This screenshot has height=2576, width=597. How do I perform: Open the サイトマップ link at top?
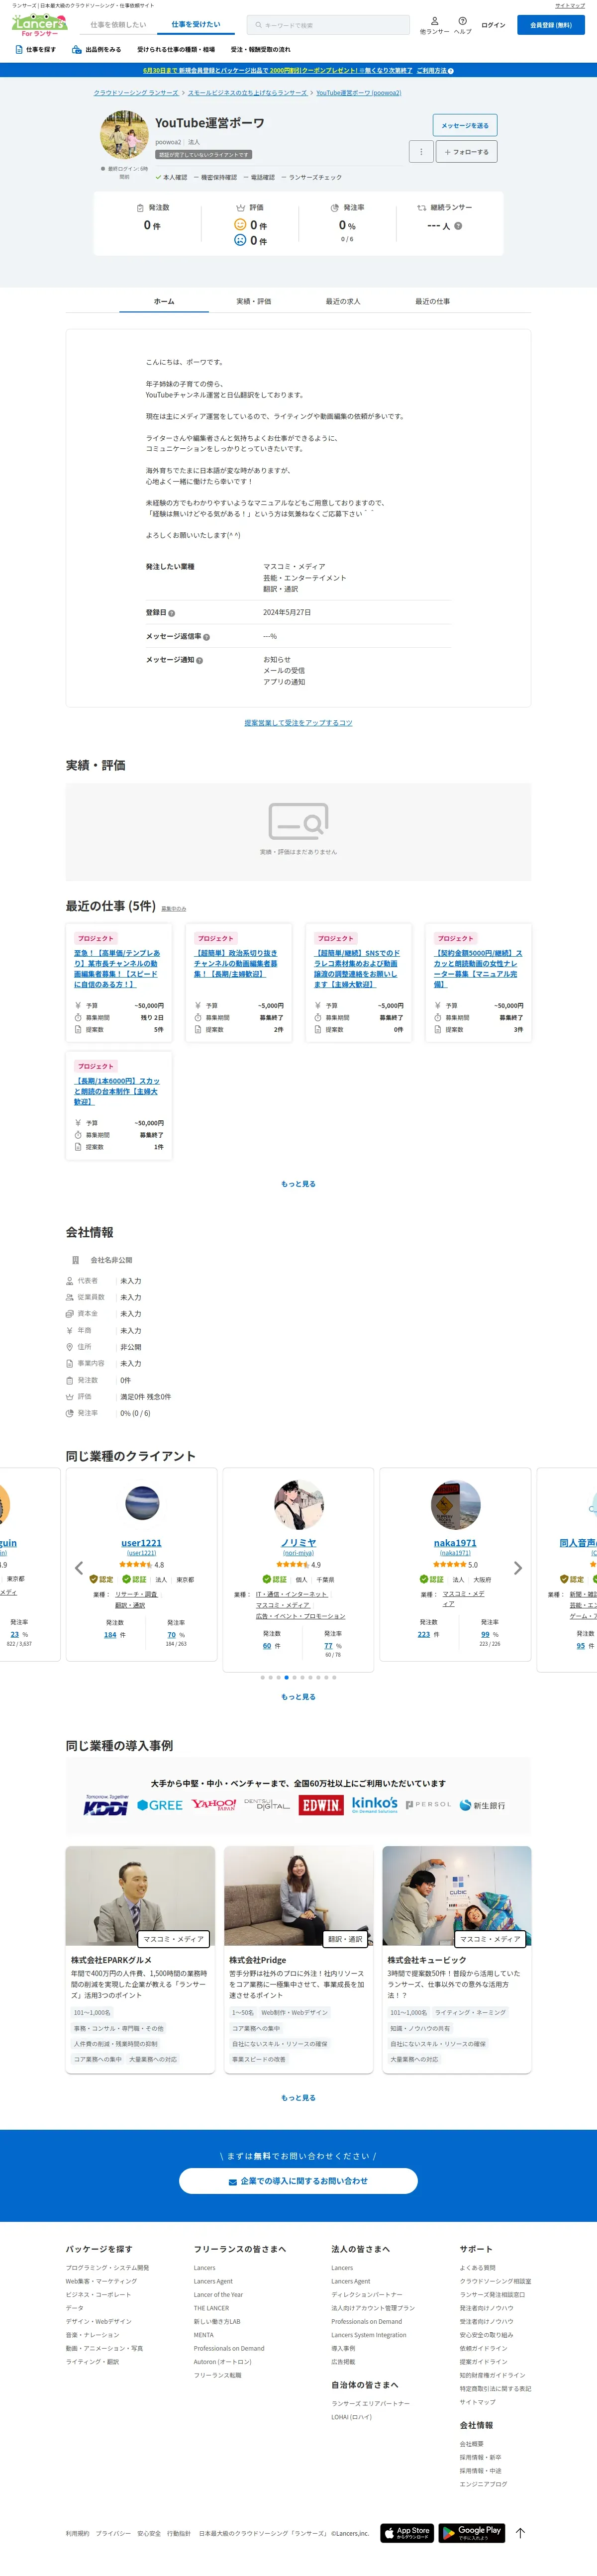(x=570, y=6)
